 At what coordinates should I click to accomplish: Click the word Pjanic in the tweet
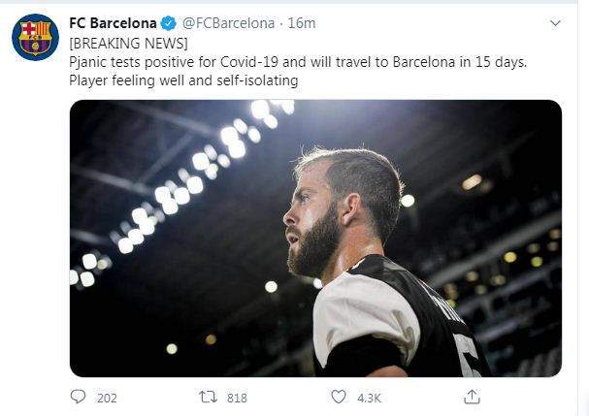pos(90,63)
